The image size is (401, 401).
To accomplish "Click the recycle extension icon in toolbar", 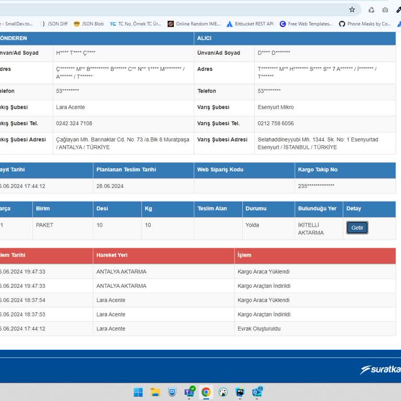I will pyautogui.click(x=371, y=9).
